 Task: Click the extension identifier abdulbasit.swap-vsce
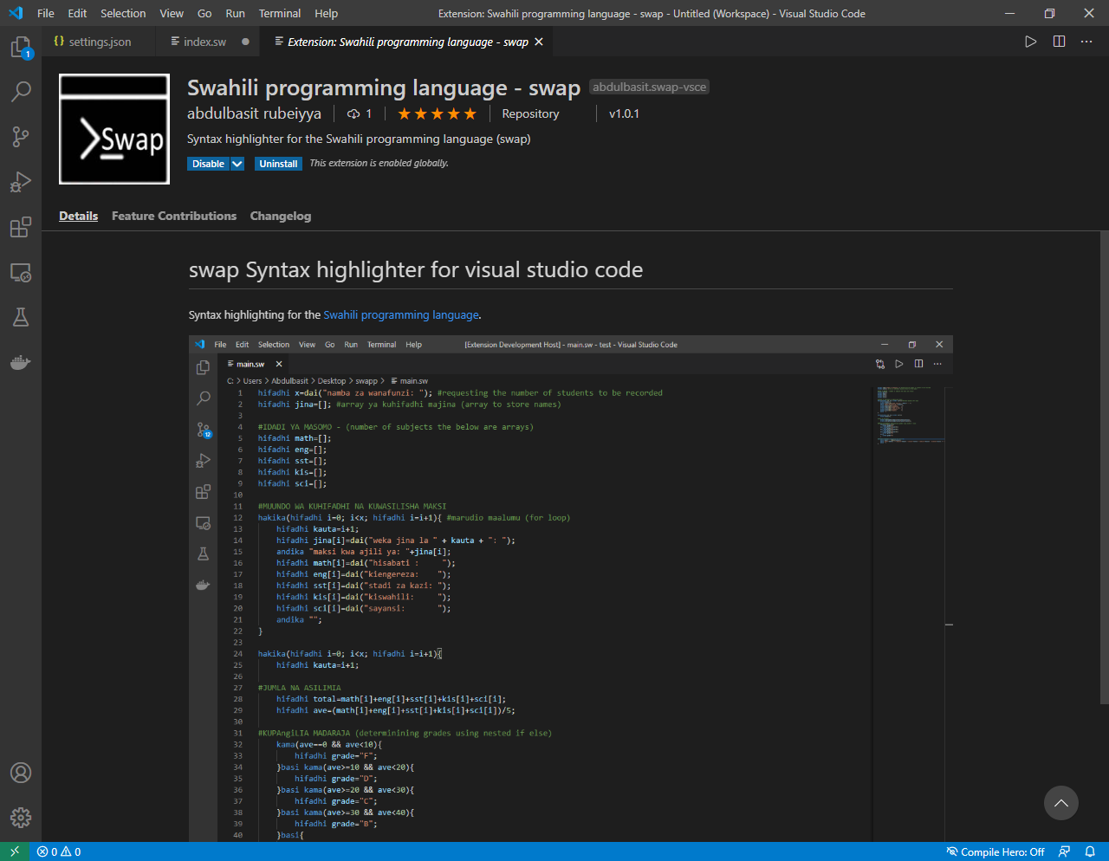649,87
